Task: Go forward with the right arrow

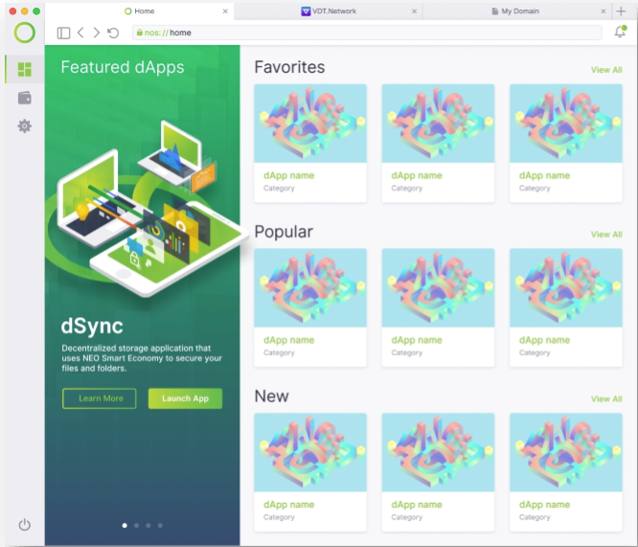Action: (x=96, y=33)
